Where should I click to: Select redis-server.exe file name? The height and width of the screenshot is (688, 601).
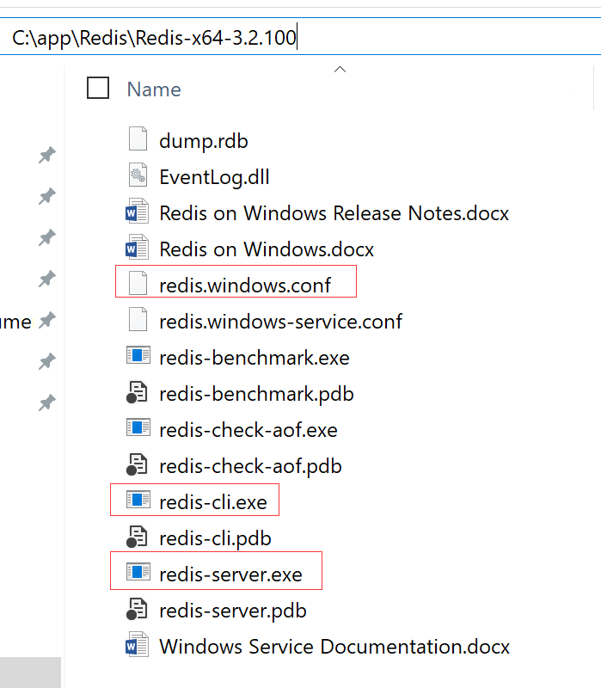coord(230,574)
